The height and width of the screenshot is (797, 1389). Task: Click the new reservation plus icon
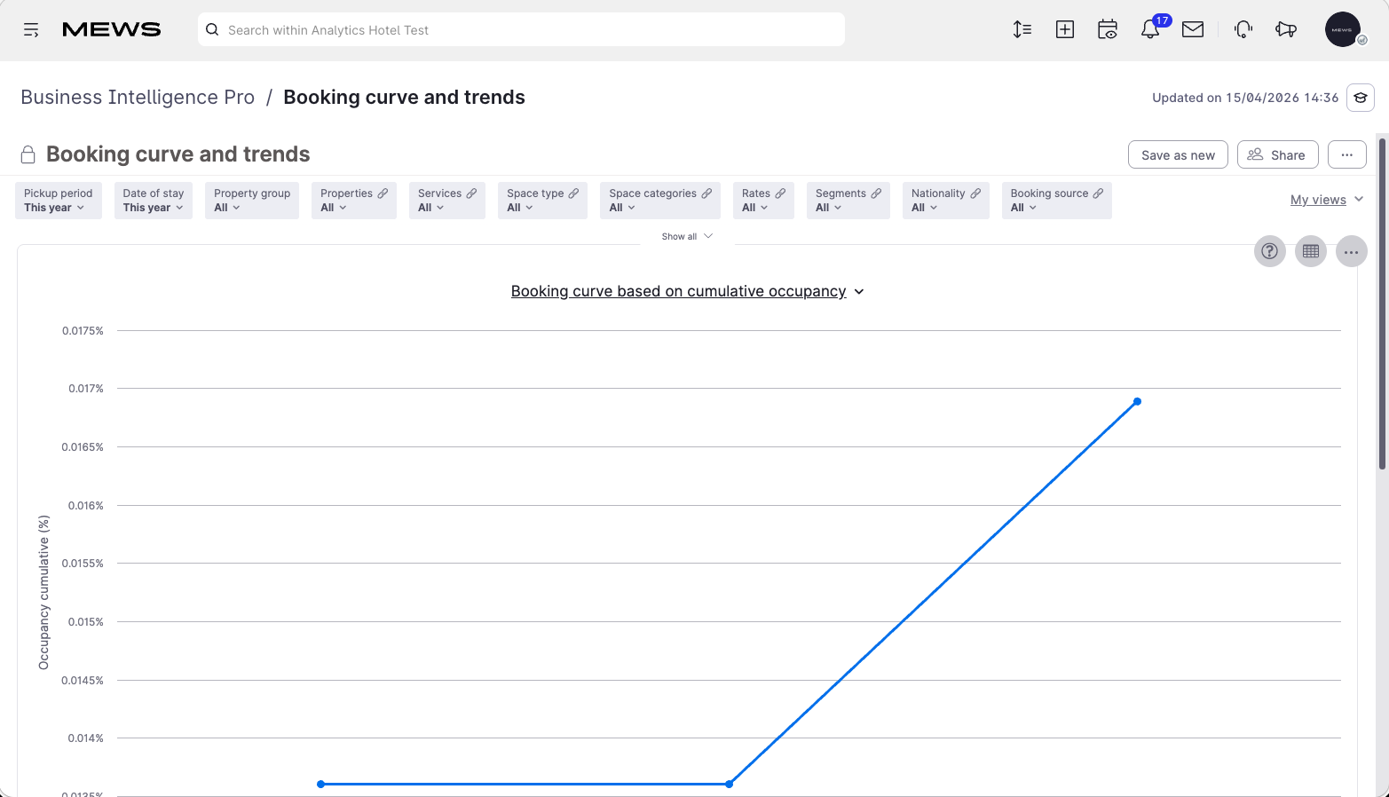1065,29
